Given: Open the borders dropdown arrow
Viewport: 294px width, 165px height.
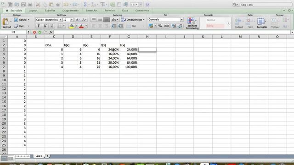Looking at the screenshot, I should pos(64,26).
